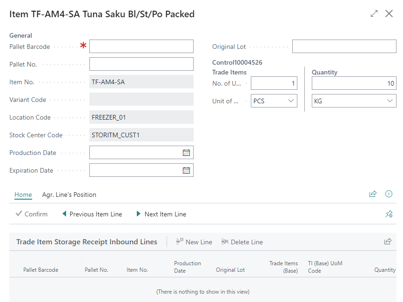Close the Item dialog window
The height and width of the screenshot is (302, 403).
click(x=390, y=14)
